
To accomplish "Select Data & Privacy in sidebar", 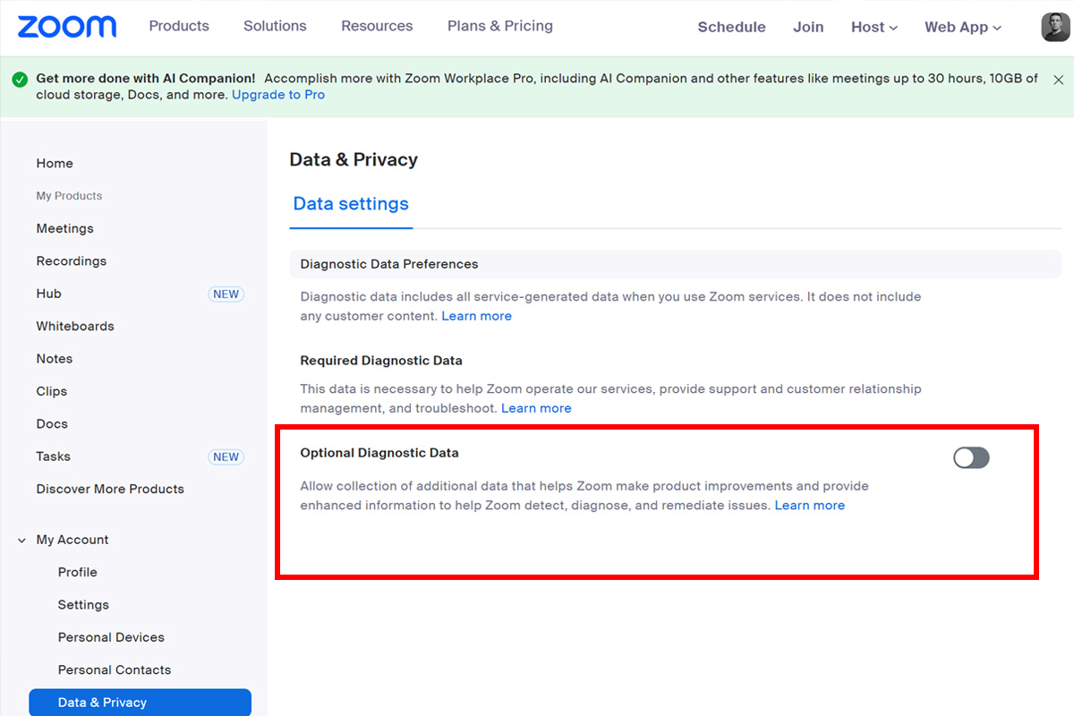I will 102,703.
